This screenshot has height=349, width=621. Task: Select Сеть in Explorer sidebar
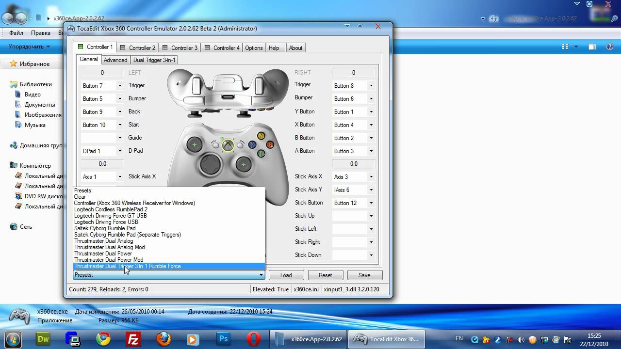click(26, 227)
